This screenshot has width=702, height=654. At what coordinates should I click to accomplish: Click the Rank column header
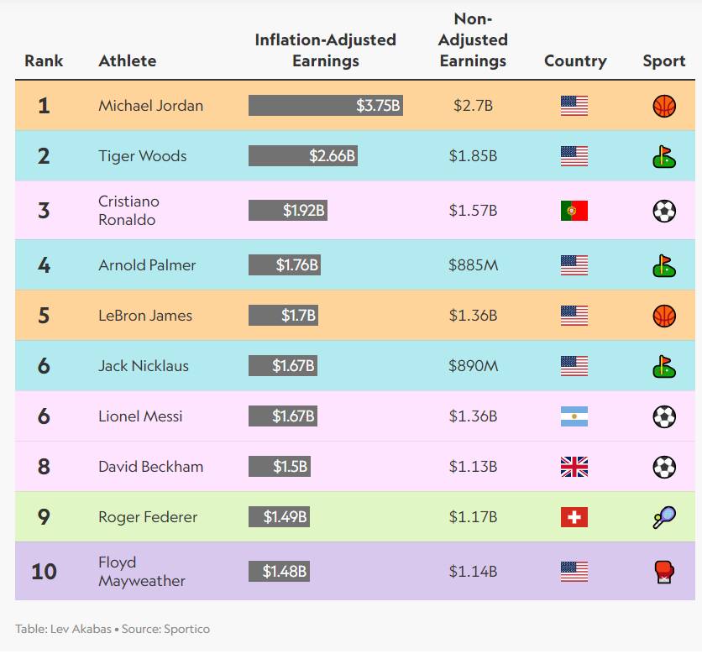point(44,61)
